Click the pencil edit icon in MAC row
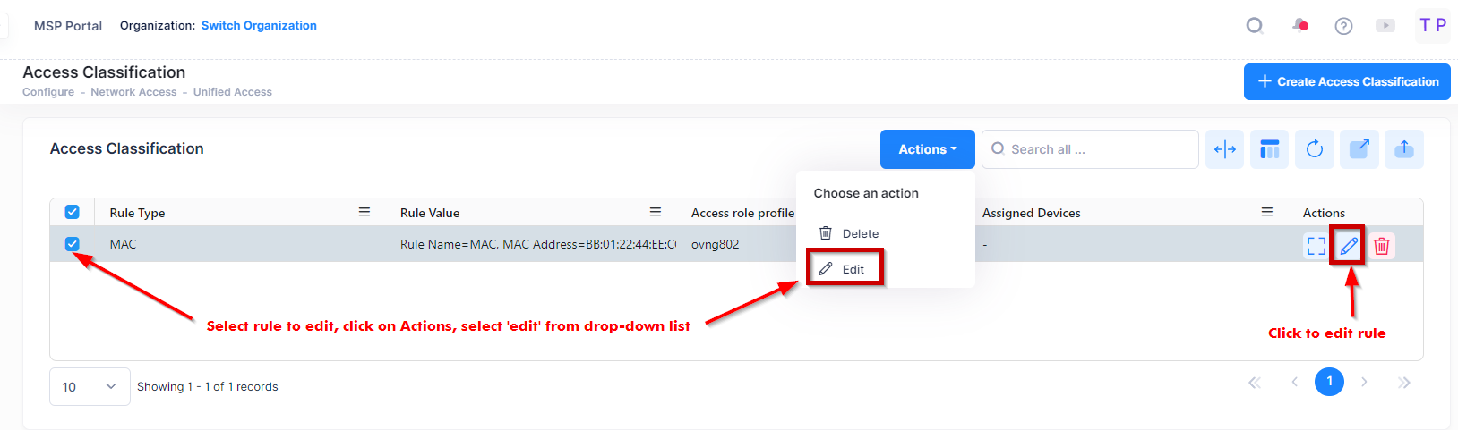 click(1349, 245)
